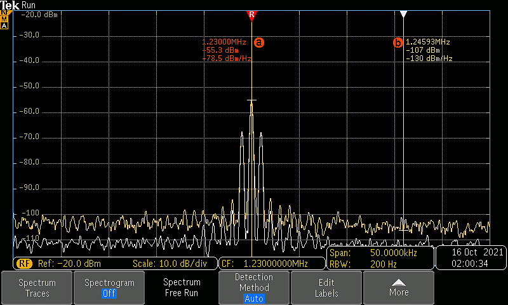508x305 pixels.
Task: Expand the More menu button
Action: 399,288
